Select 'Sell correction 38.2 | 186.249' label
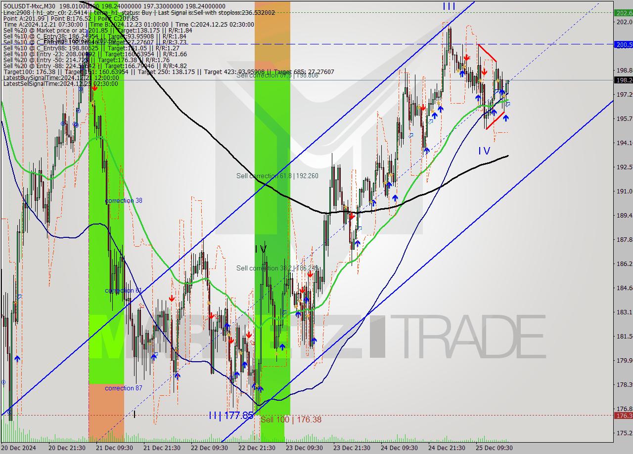633x454 pixels. tap(277, 268)
